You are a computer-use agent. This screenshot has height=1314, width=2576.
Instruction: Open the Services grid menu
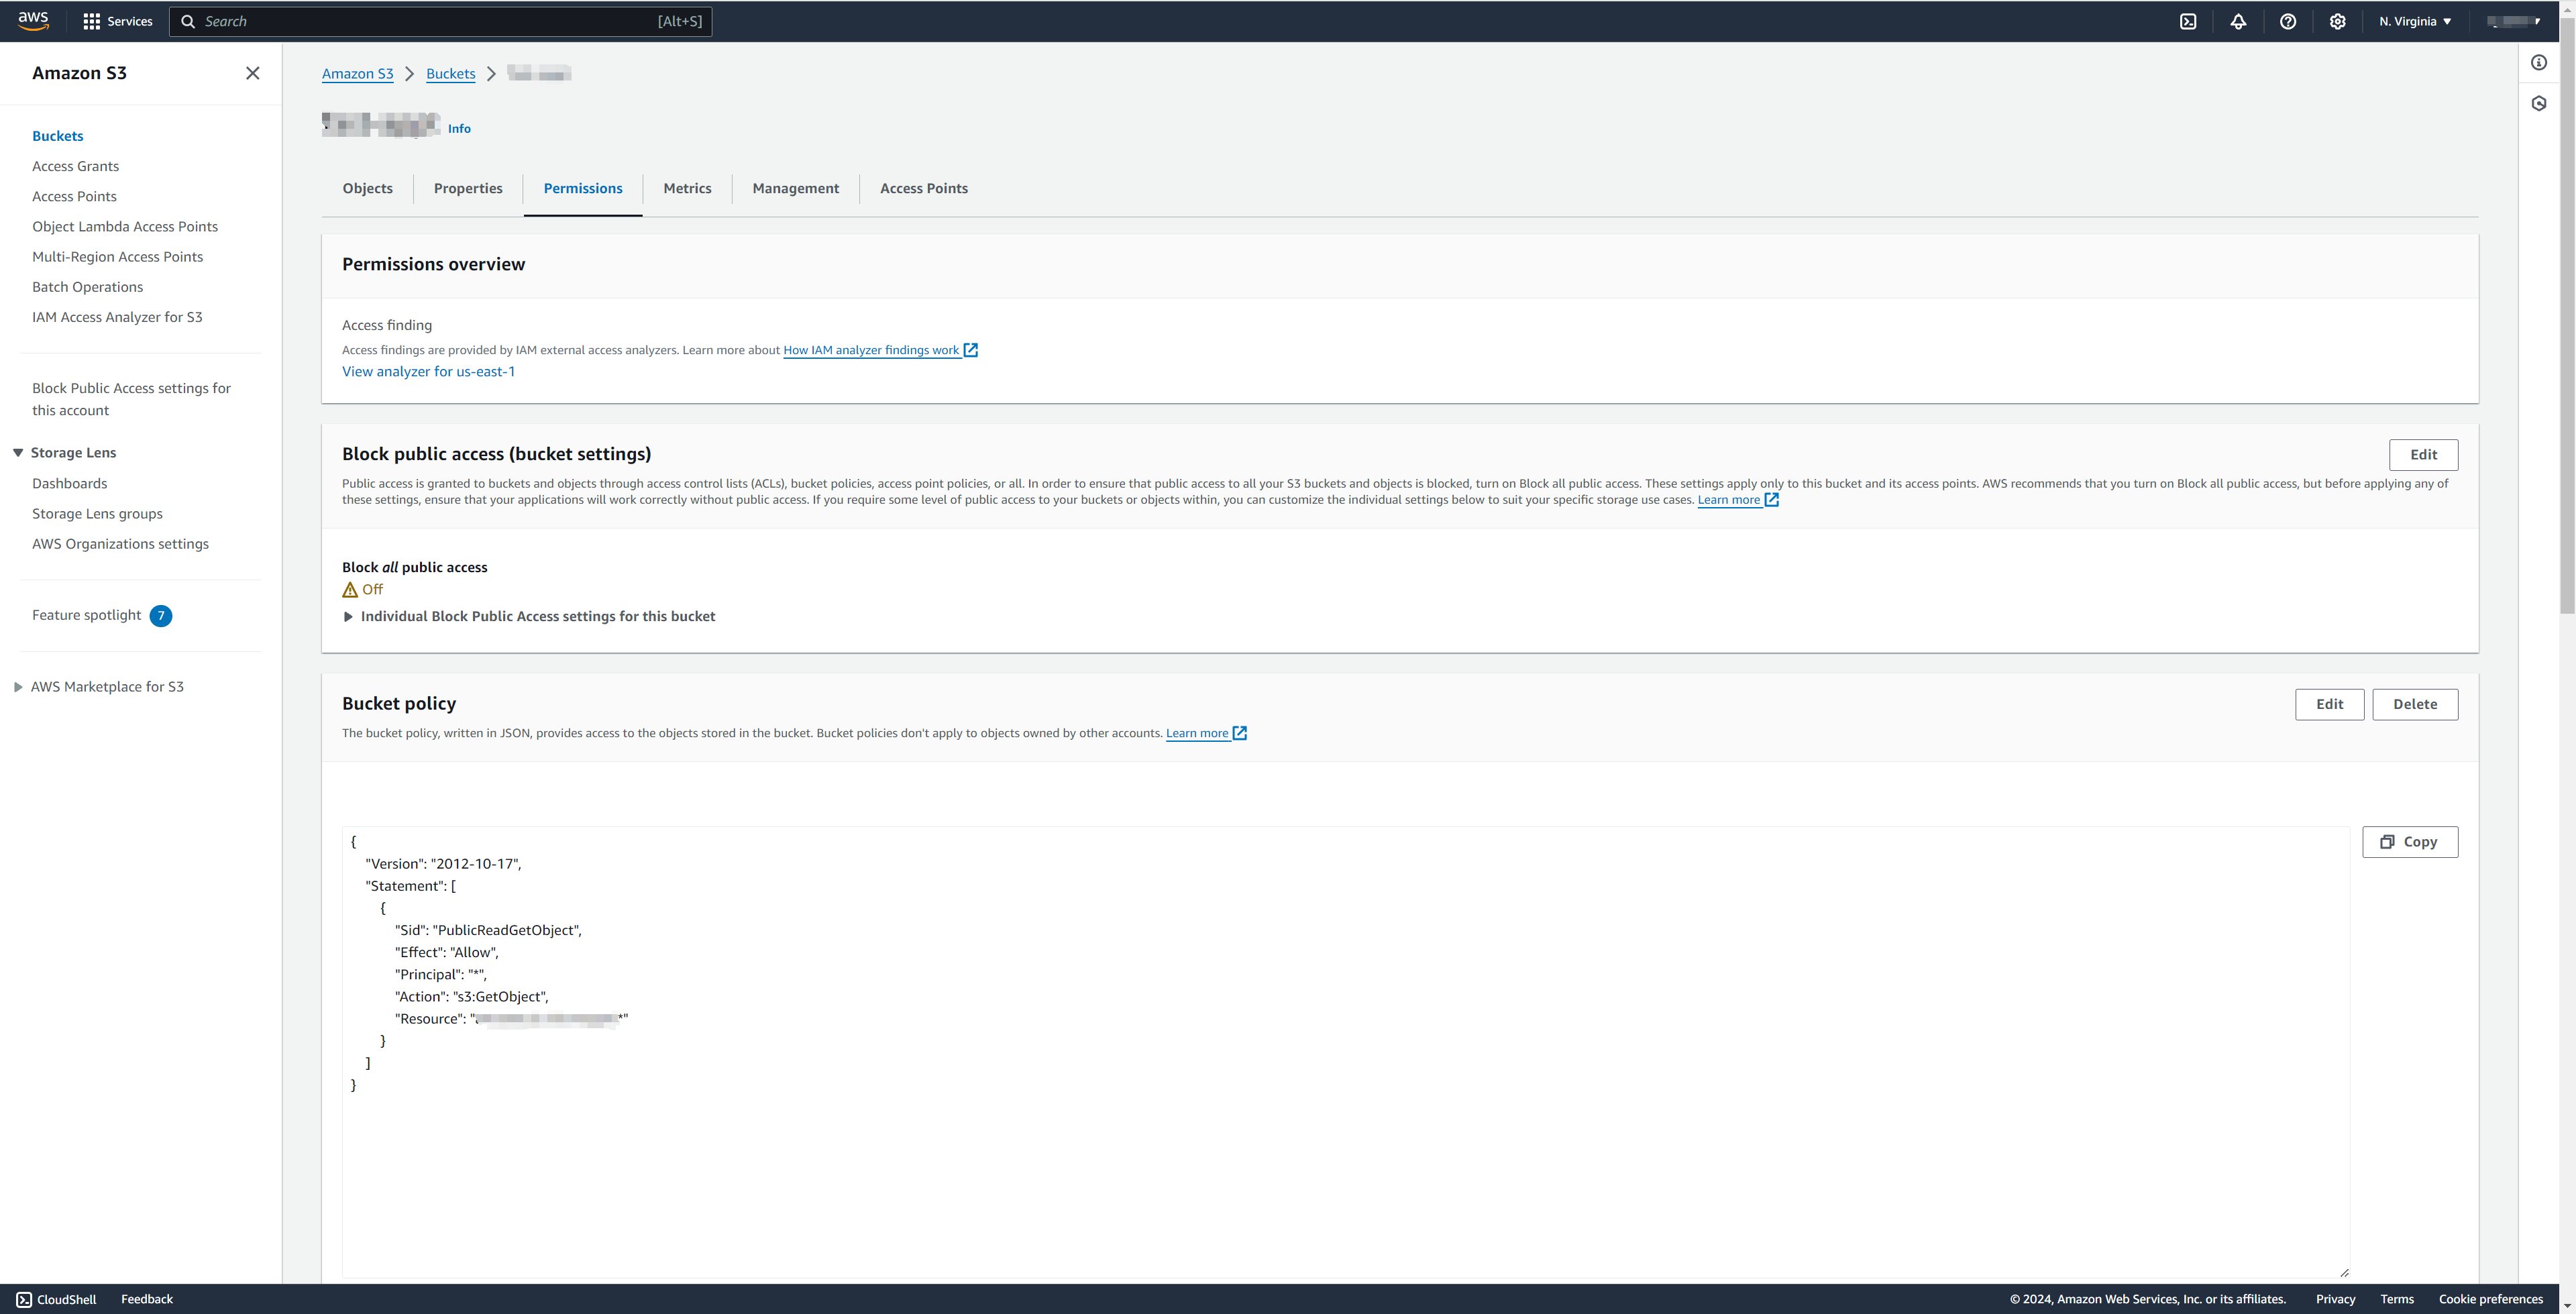117,21
